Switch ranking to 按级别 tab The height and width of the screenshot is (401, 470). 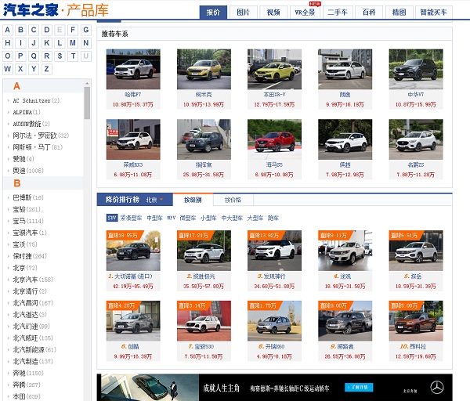tap(193, 200)
